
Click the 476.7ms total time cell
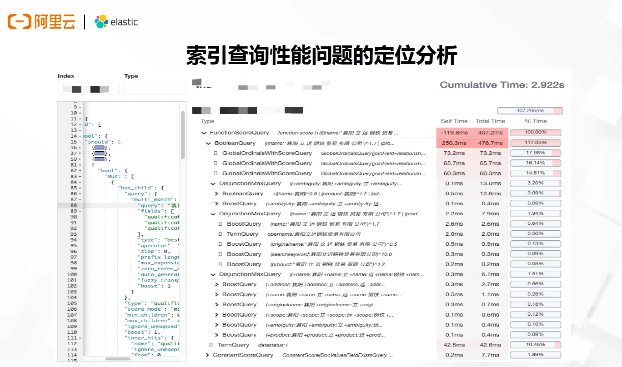pyautogui.click(x=491, y=143)
